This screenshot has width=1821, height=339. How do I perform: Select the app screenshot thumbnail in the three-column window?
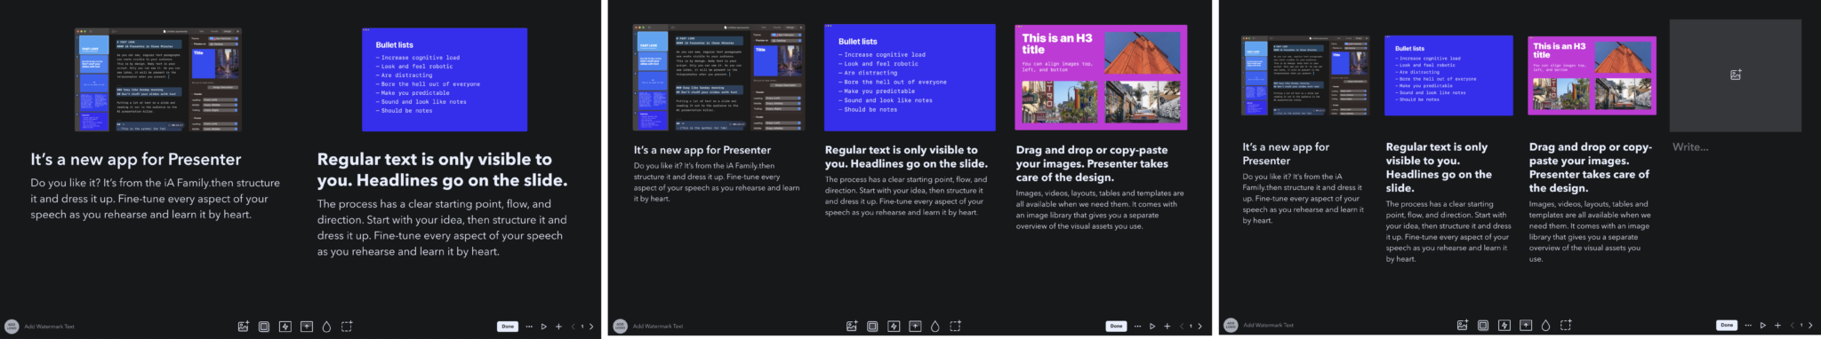click(x=719, y=78)
